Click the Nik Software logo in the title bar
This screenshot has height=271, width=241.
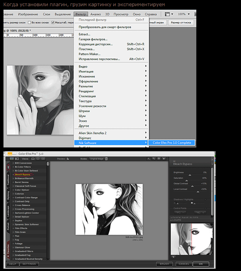point(12,154)
